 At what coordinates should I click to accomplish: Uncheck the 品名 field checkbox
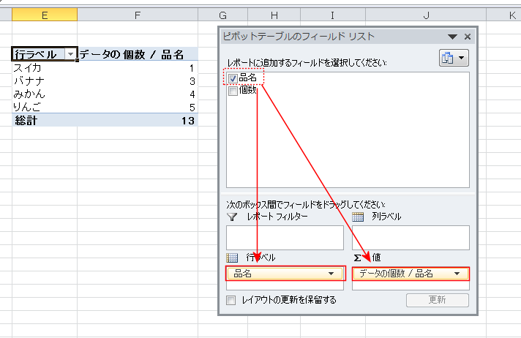click(233, 78)
